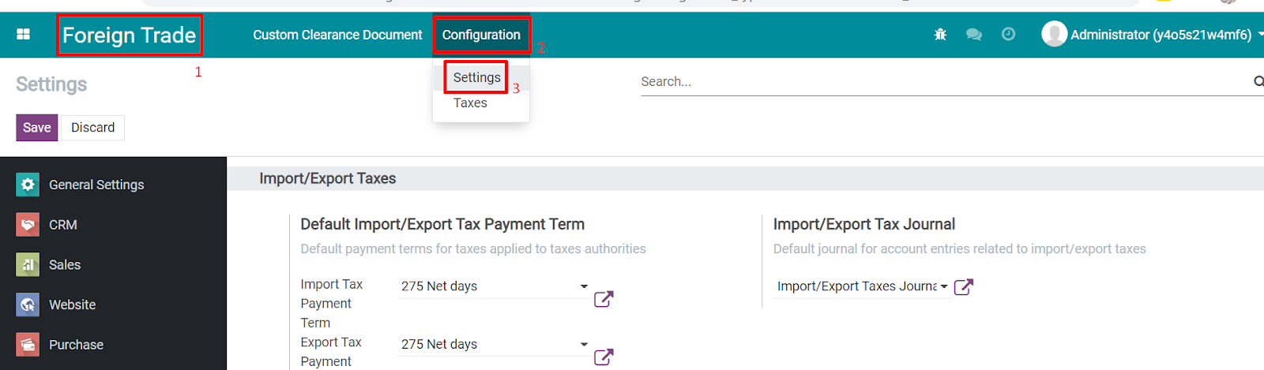Save the settings changes
The width and height of the screenshot is (1264, 370).
tap(37, 128)
